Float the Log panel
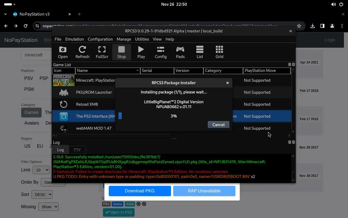Viewport: 348px width, 218px height. pyautogui.click(x=290, y=142)
